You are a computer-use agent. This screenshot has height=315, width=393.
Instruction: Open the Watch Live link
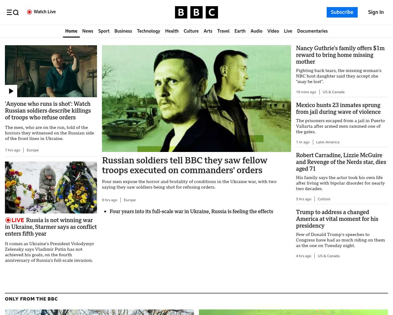pos(41,12)
